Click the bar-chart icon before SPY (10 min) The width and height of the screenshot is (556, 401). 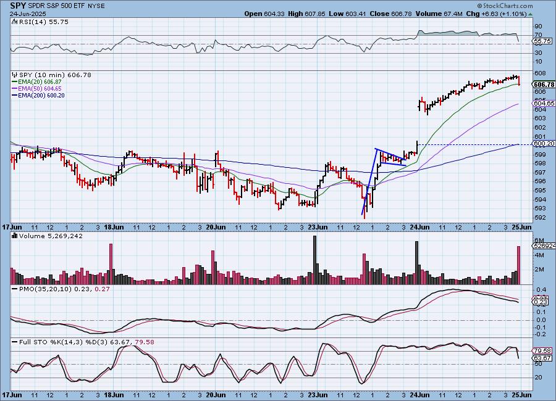click(x=15, y=75)
